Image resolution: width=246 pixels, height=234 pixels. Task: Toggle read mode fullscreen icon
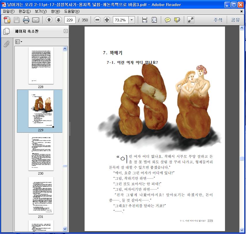[x=191, y=20]
